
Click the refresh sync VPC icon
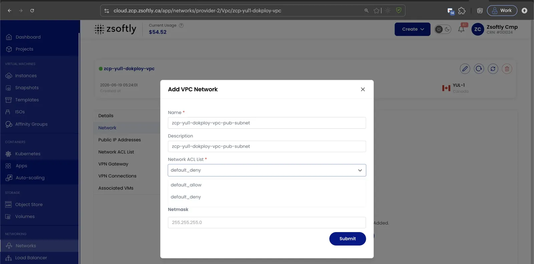tap(493, 69)
